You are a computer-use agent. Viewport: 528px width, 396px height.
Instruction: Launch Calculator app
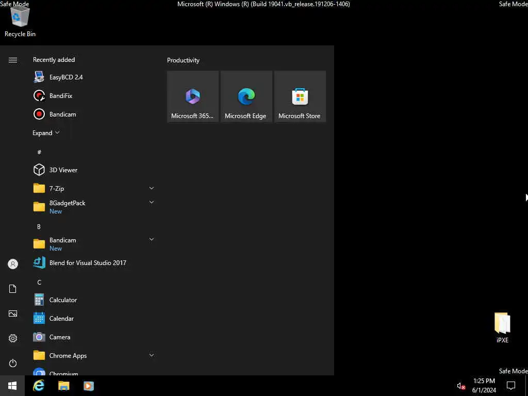pyautogui.click(x=93, y=300)
